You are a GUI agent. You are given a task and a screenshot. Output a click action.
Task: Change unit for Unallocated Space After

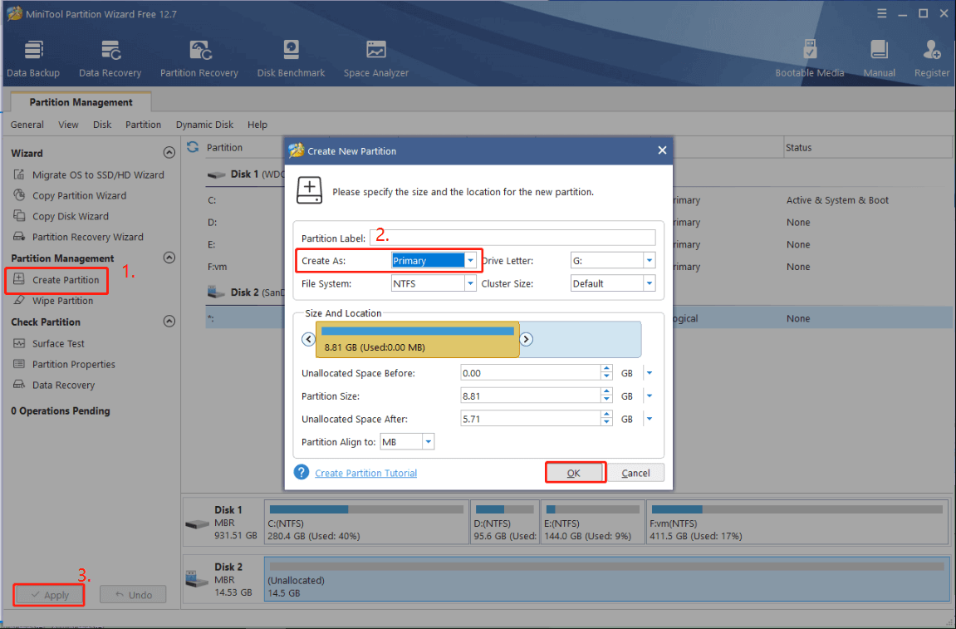tap(650, 419)
